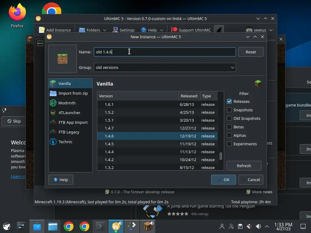Viewport: 311px width, 233px height.
Task: Open first Chrome icon in taskbar
Action: point(69,226)
